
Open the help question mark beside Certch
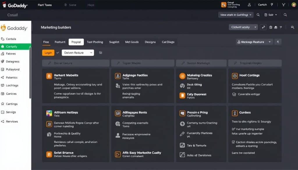(x=272, y=5)
